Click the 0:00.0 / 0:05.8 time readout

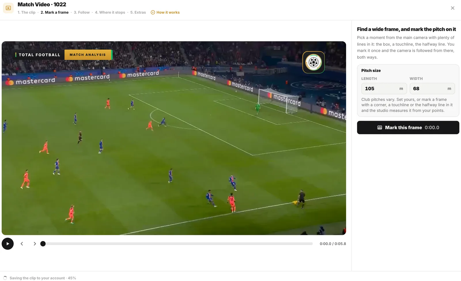333,244
